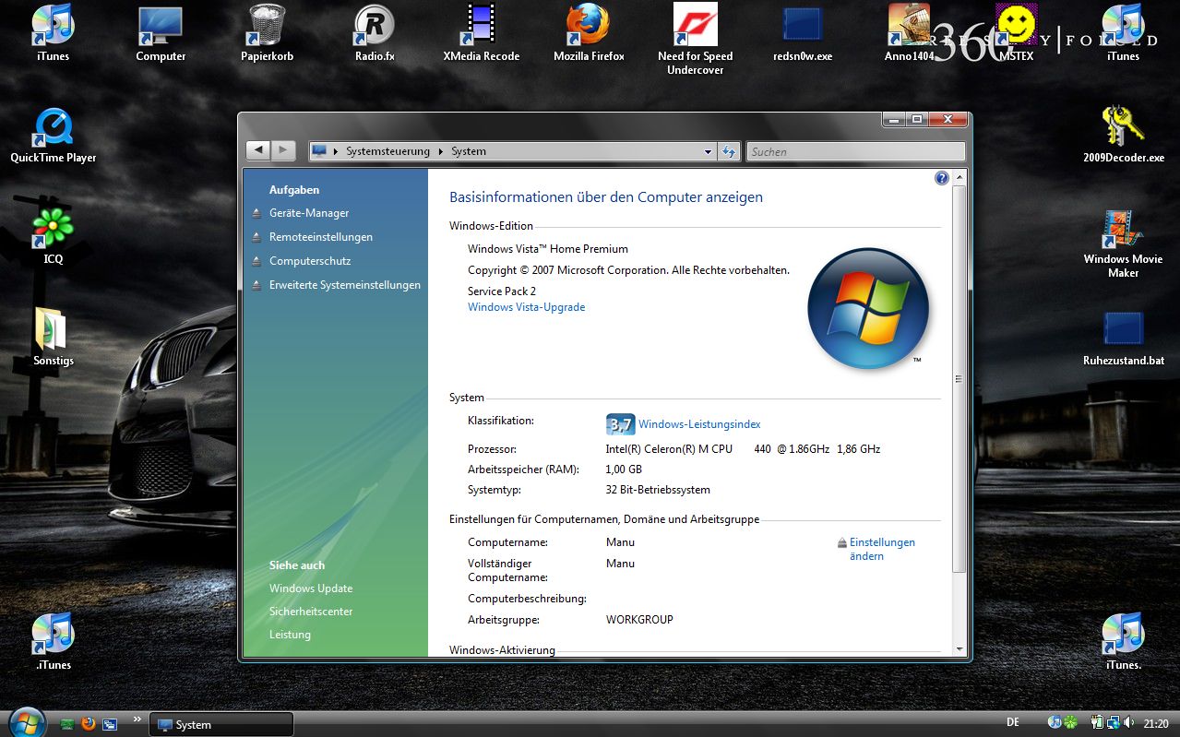The image size is (1180, 737).
Task: Click the '32 Bit-Betriebssystem' value
Action: coord(658,490)
